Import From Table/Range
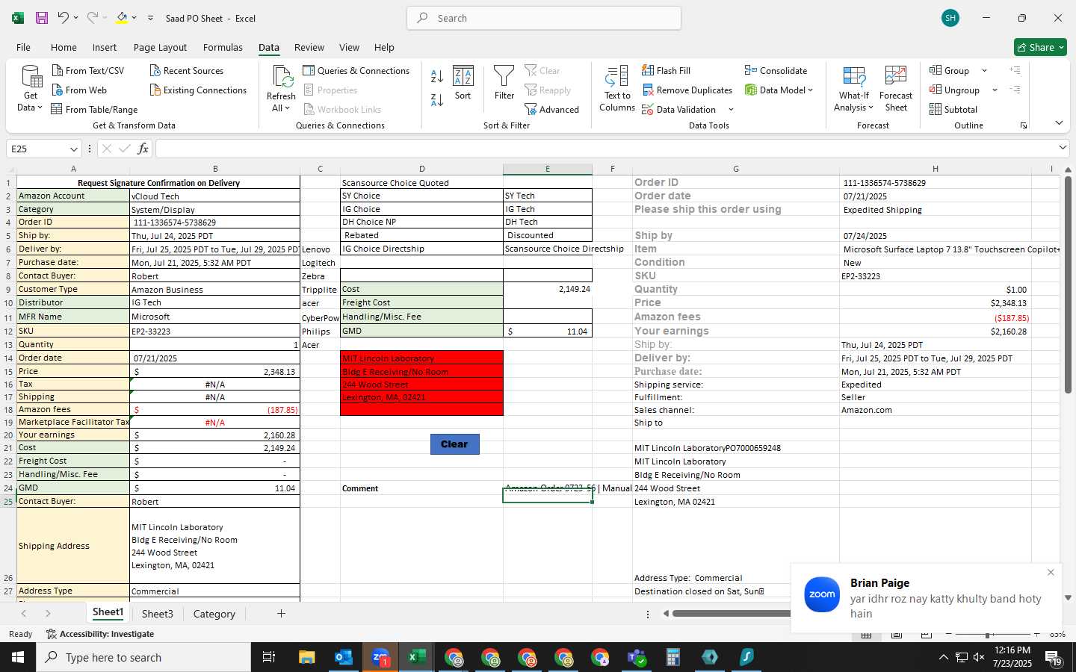Screen dimensions: 1076x672 pos(95,109)
